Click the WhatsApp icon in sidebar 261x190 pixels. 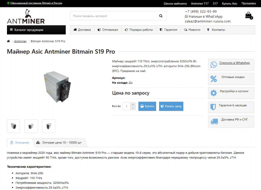[x=214, y=64]
